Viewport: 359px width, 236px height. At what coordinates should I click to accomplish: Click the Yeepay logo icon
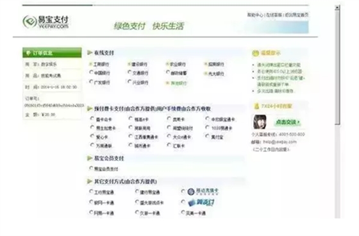click(x=29, y=22)
